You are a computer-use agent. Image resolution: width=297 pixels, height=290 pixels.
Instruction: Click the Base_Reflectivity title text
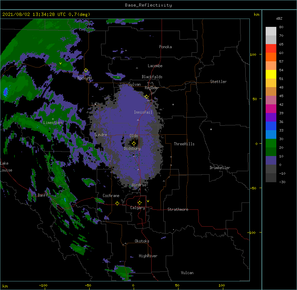(x=148, y=5)
